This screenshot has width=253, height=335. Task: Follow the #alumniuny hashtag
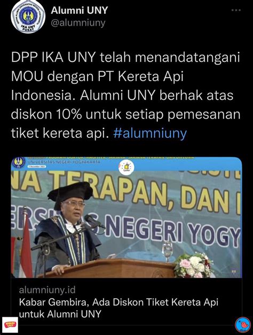click(x=150, y=133)
